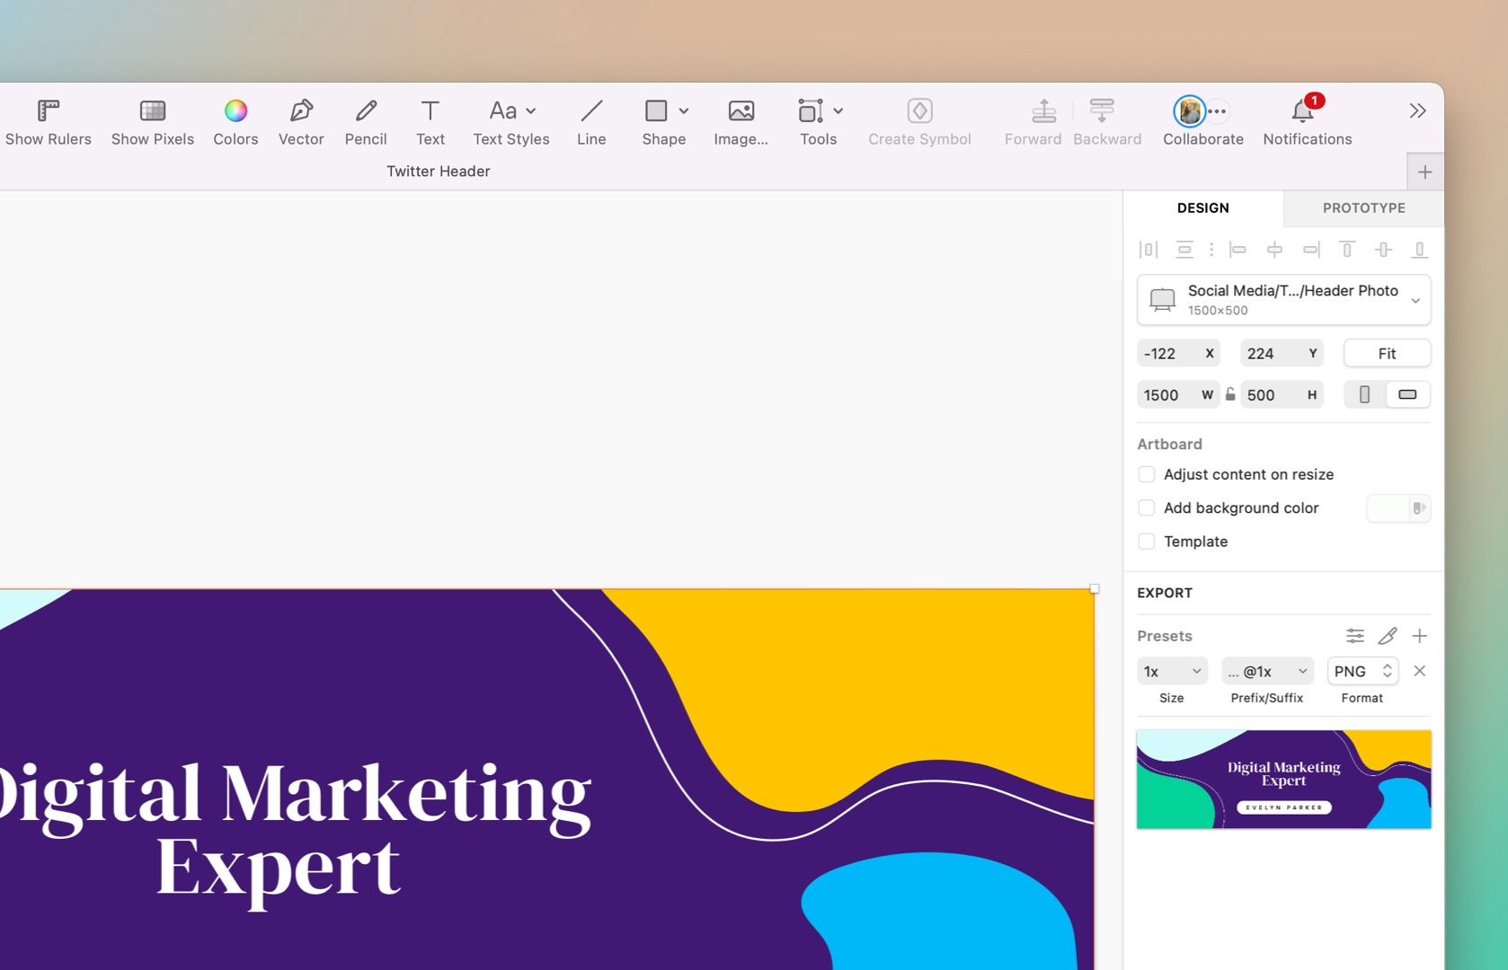
Task: Select the Text tool
Action: tap(430, 121)
